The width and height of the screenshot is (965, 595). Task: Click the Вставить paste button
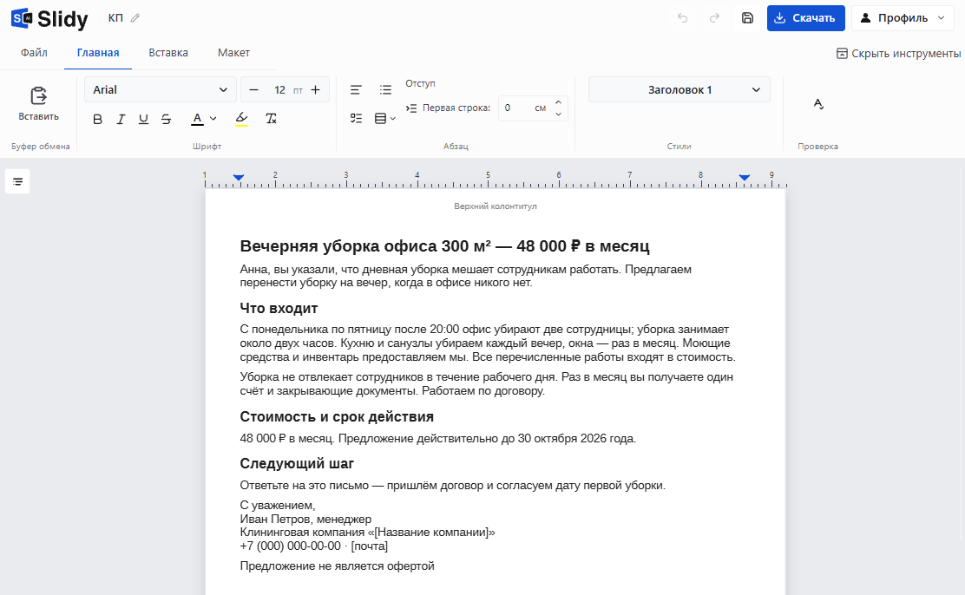(39, 103)
